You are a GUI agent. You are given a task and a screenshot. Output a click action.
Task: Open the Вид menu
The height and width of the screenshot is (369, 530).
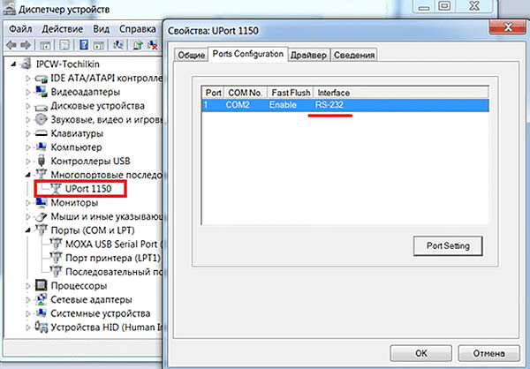[101, 29]
